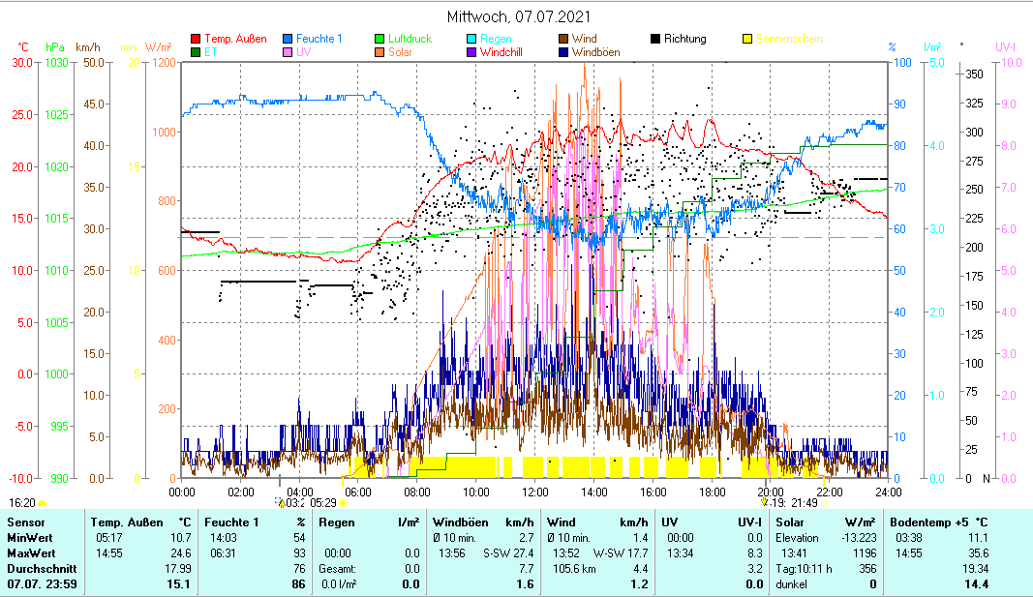Click the green Luftdruck legend swatch
Image resolution: width=1033 pixels, height=597 pixels.
pos(380,39)
